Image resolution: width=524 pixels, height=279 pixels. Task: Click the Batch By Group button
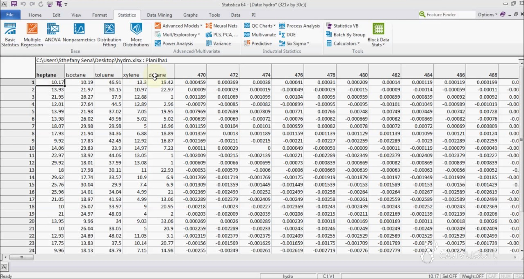pyautogui.click(x=346, y=35)
